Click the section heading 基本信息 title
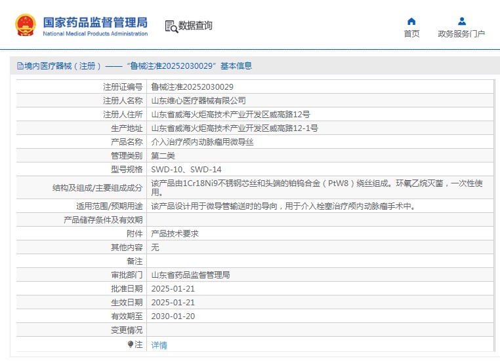The image size is (500, 361). pos(236,66)
